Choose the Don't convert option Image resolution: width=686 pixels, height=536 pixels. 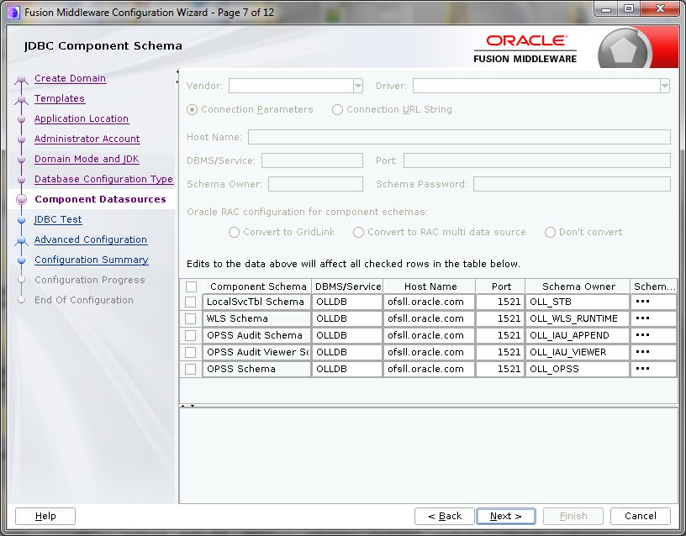pos(550,232)
